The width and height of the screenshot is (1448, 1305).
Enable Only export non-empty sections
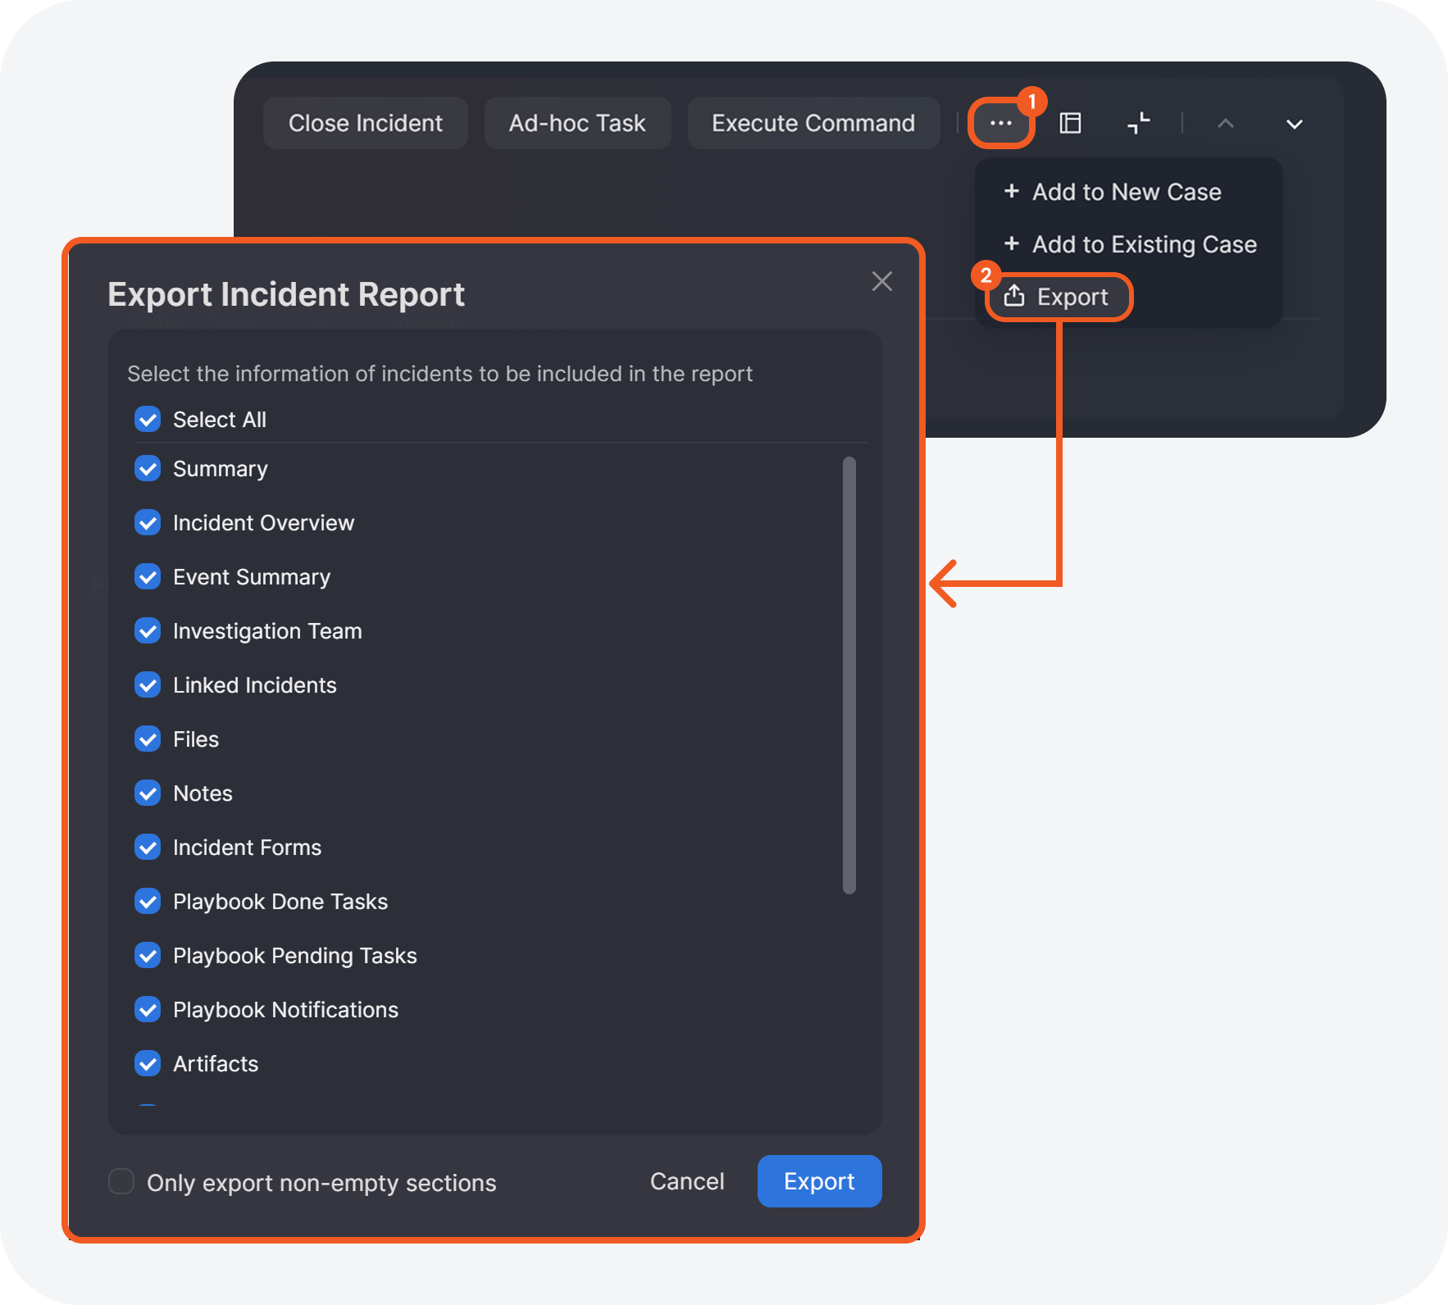tap(121, 1181)
